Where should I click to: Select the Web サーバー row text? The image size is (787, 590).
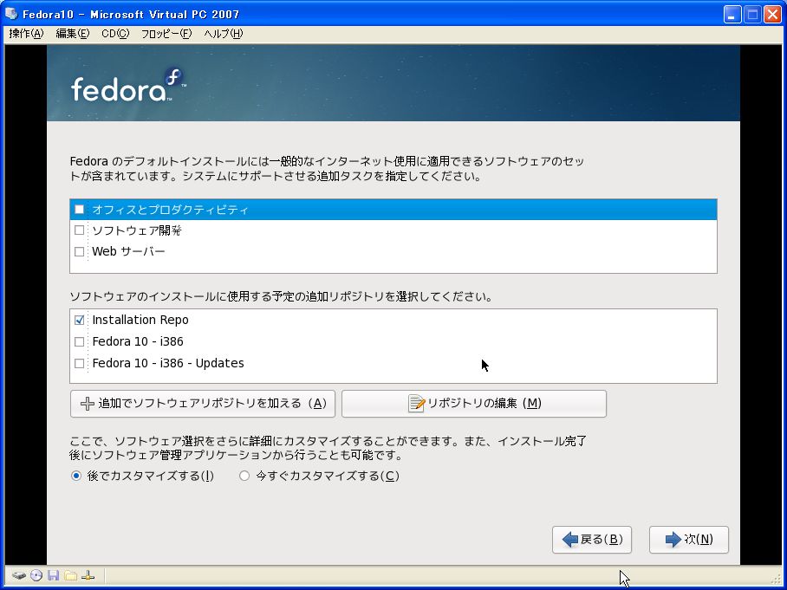(x=128, y=251)
